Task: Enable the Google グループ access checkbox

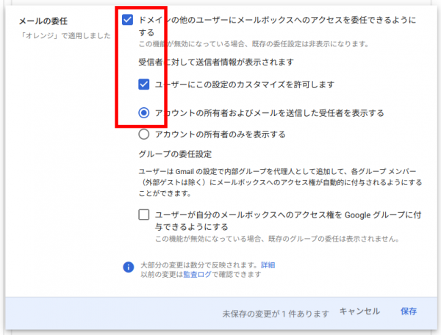Action: [x=144, y=215]
